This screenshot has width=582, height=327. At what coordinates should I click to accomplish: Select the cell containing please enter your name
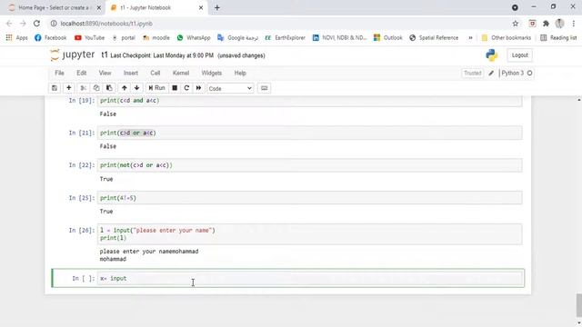[x=309, y=234]
